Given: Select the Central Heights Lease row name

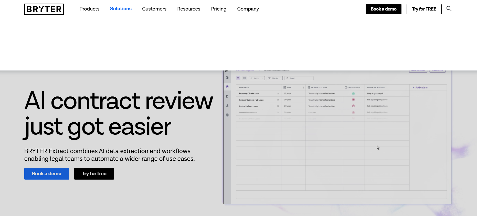Looking at the screenshot, I should click(248, 106).
